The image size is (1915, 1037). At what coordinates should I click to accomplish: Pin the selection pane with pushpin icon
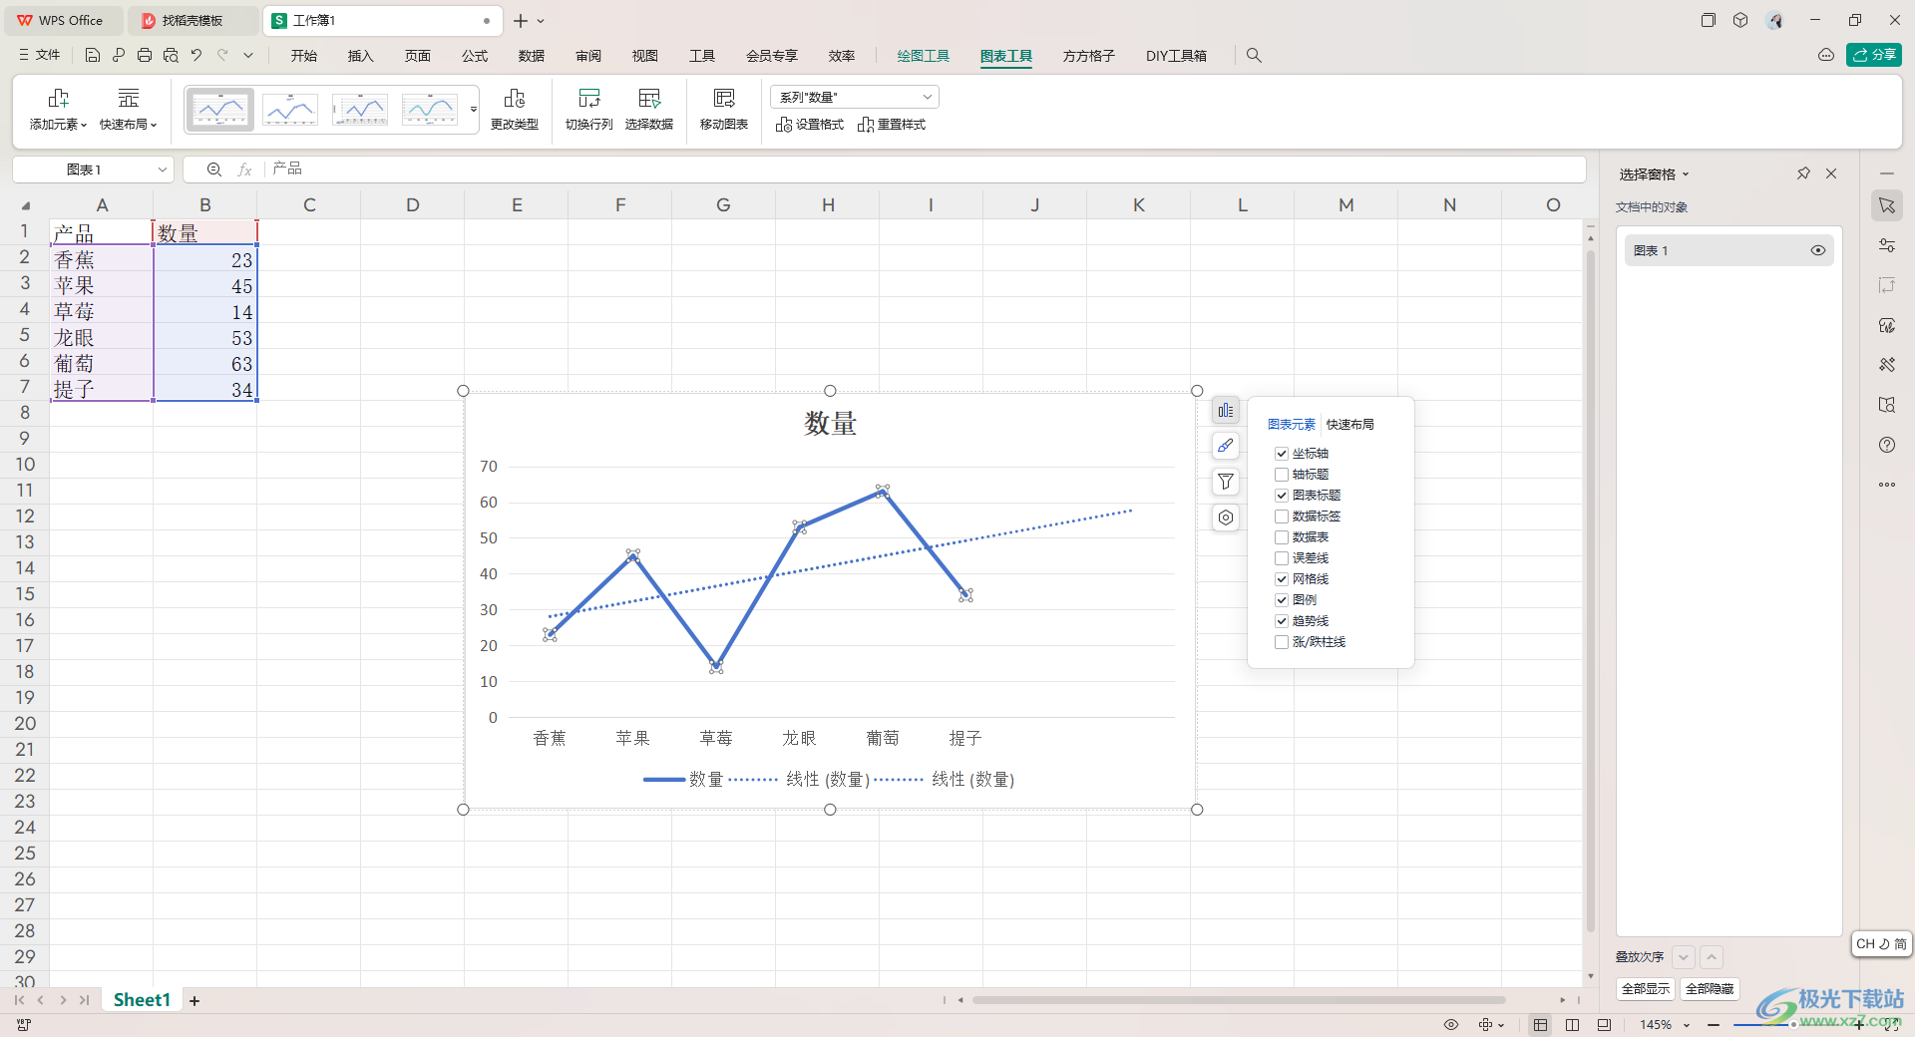pyautogui.click(x=1803, y=173)
